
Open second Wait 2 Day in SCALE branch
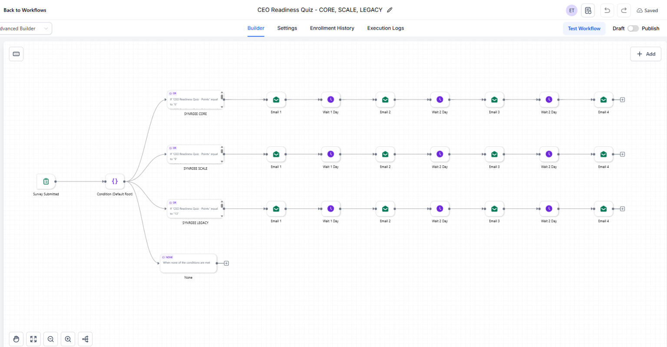(549, 154)
